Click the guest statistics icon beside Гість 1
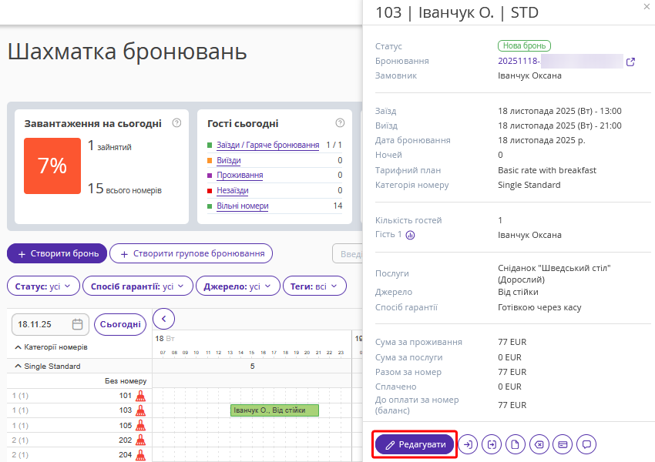The width and height of the screenshot is (655, 462). point(410,236)
